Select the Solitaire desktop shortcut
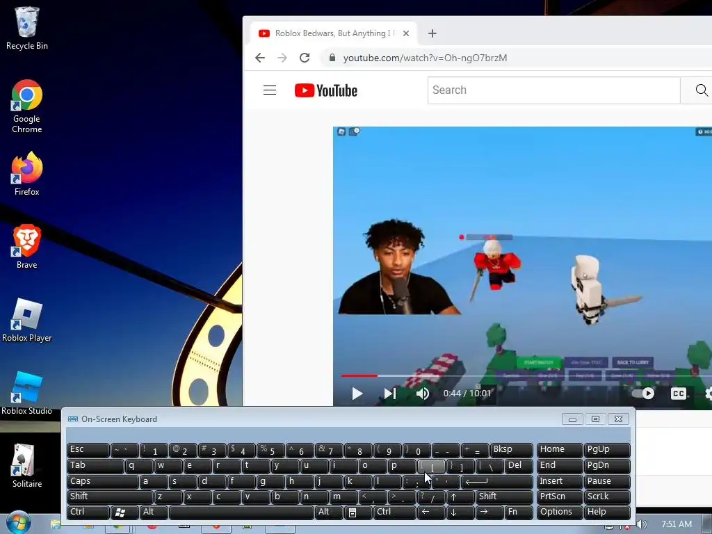This screenshot has height=534, width=712. click(27, 466)
